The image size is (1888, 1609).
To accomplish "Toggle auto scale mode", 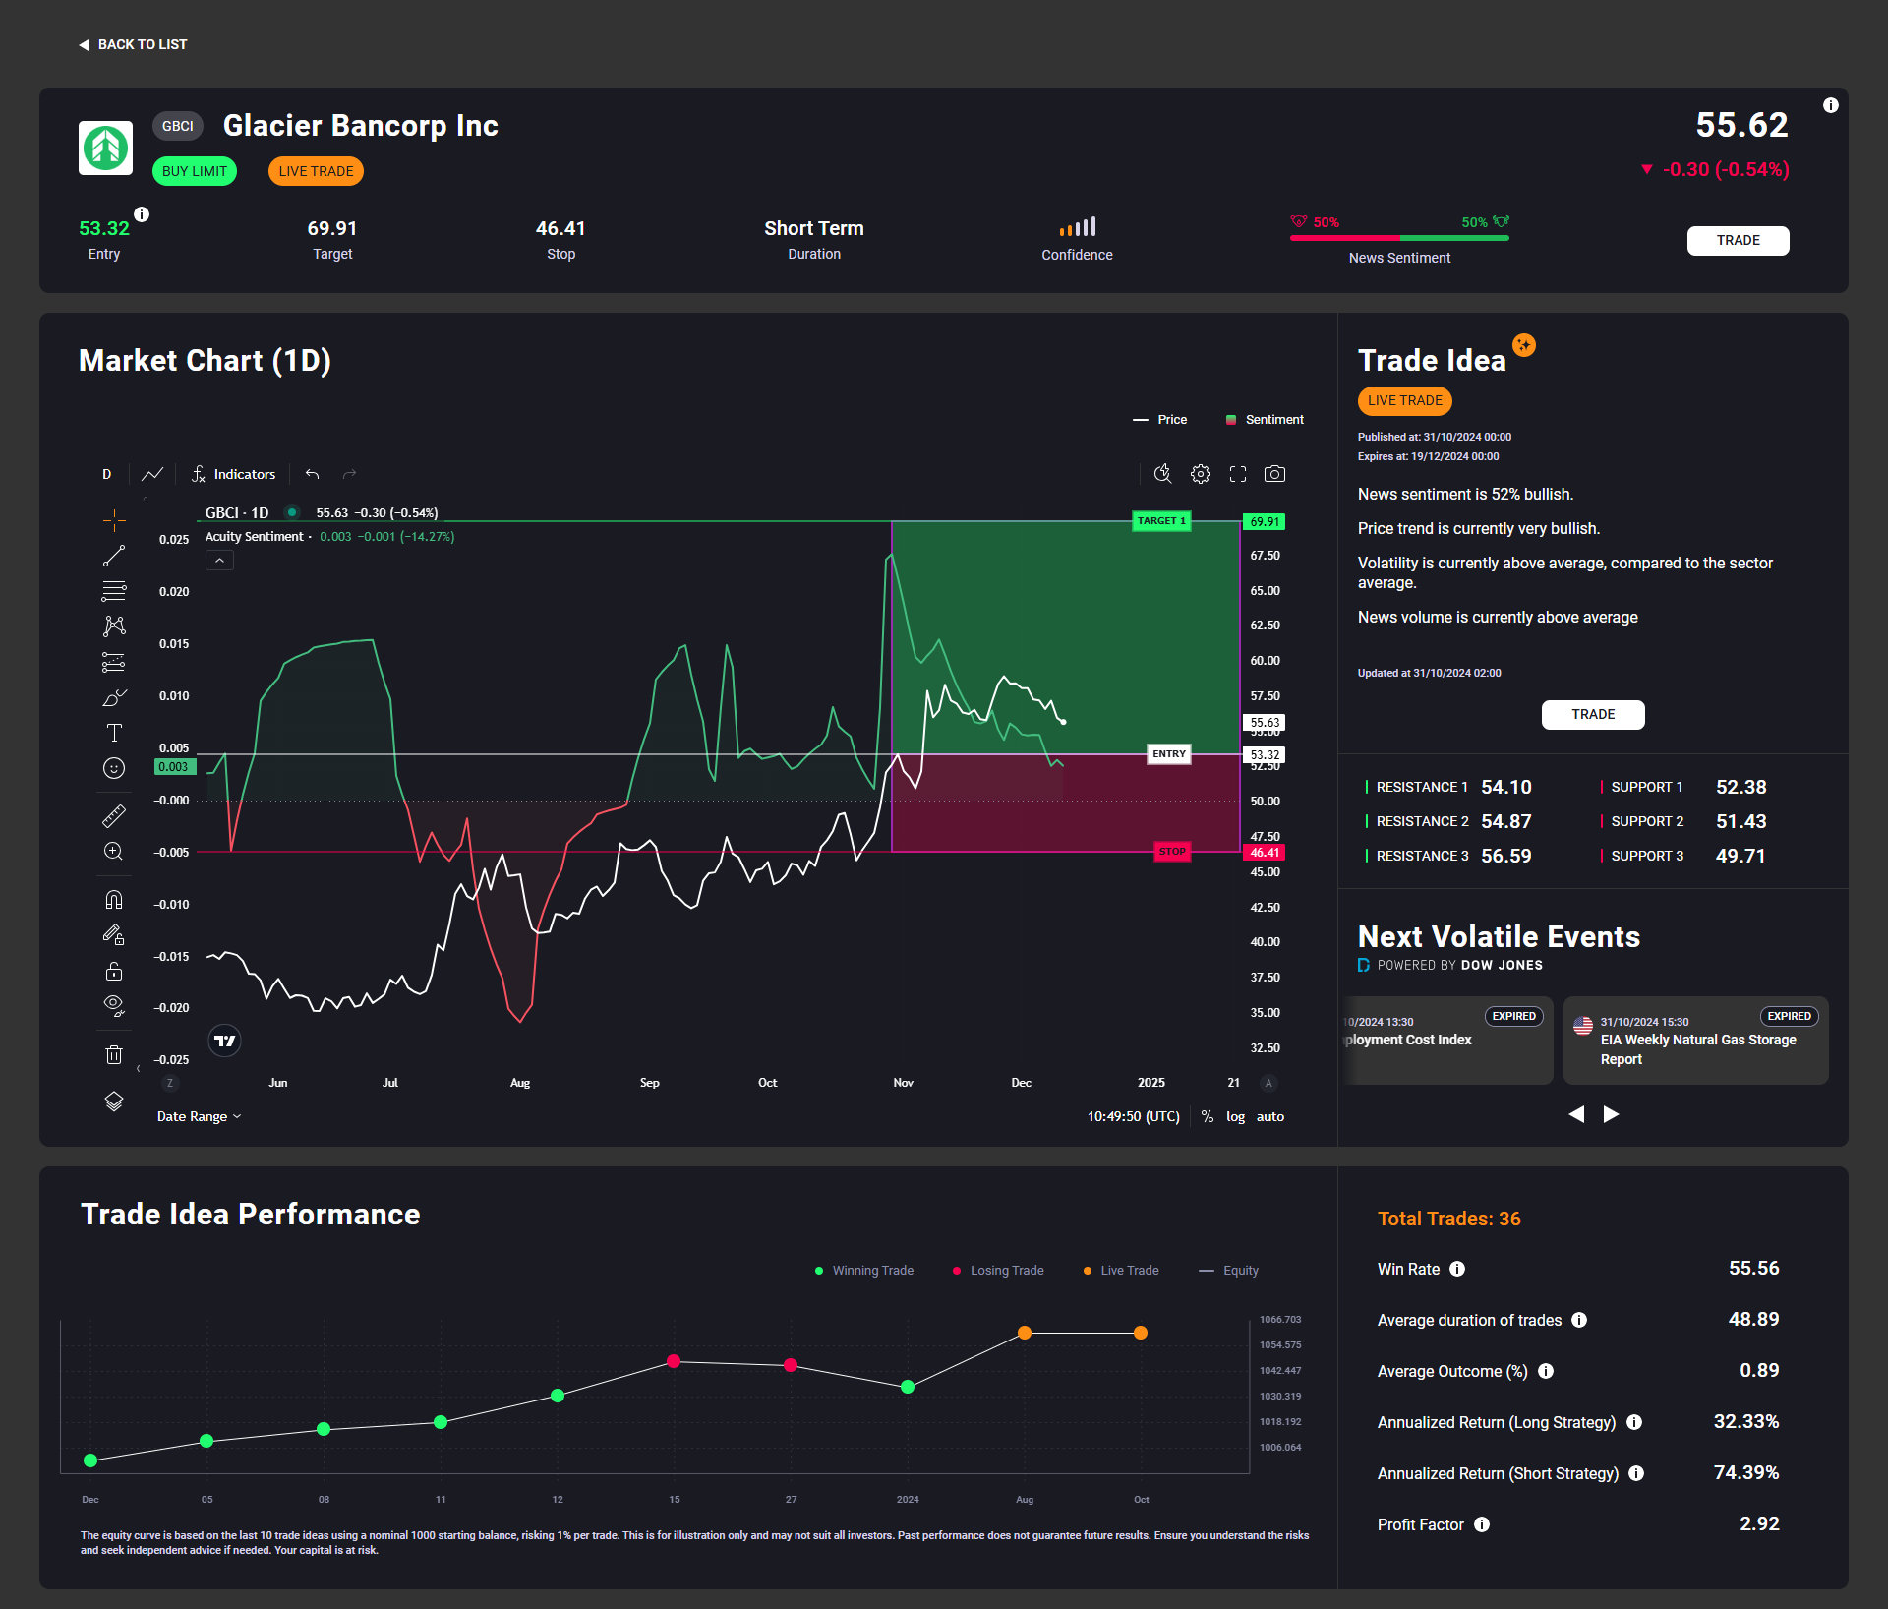I will point(1270,1116).
